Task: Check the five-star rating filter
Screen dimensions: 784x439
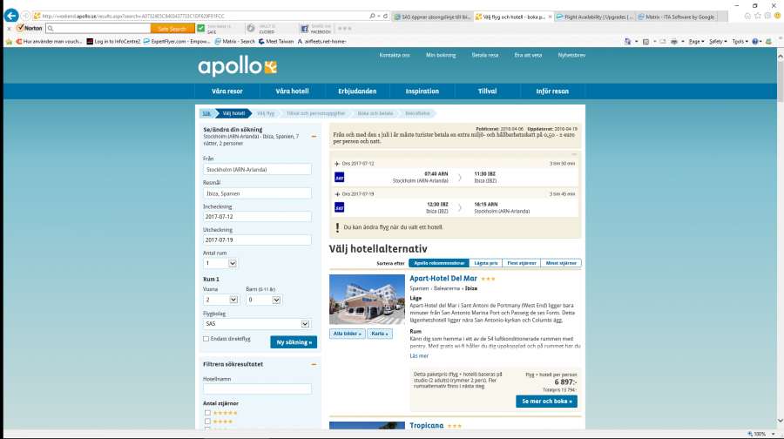Action: [x=206, y=412]
